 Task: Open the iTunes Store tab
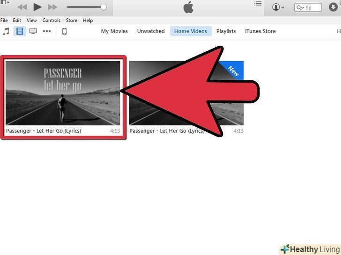(x=260, y=31)
